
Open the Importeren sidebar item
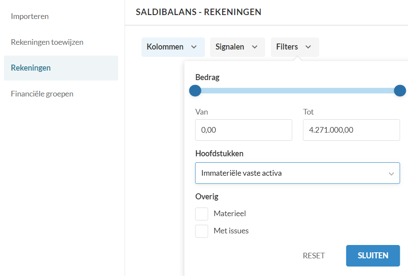point(30,16)
